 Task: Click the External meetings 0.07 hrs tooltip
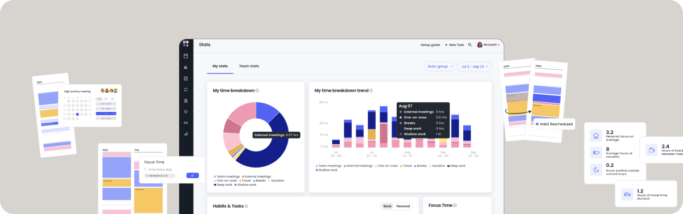277,135
